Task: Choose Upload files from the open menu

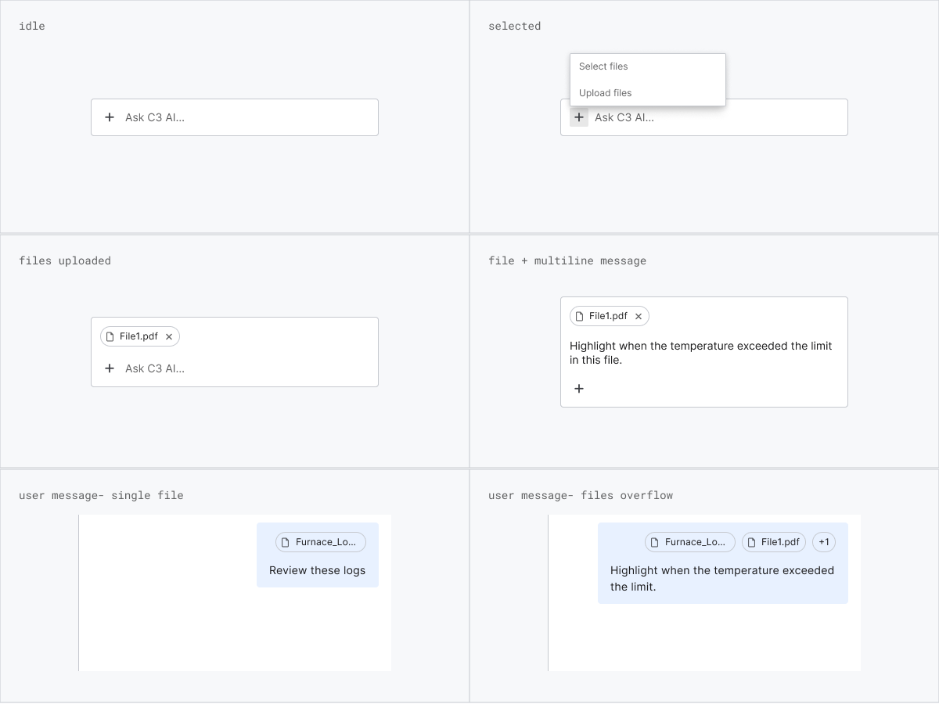Action: 605,92
